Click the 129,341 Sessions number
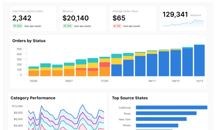This screenshot has height=130, width=216. click(x=175, y=14)
